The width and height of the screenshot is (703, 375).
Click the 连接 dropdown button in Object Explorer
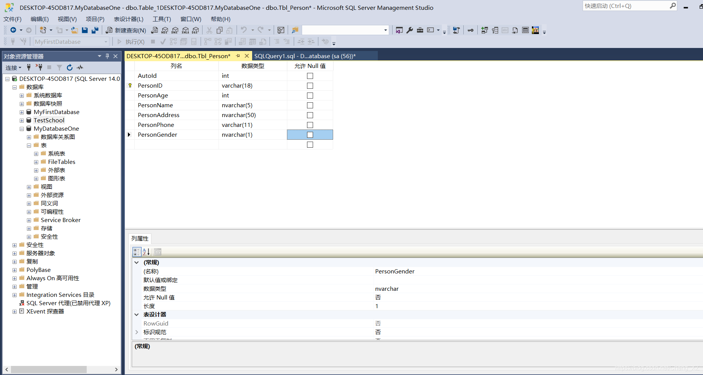[x=14, y=68]
